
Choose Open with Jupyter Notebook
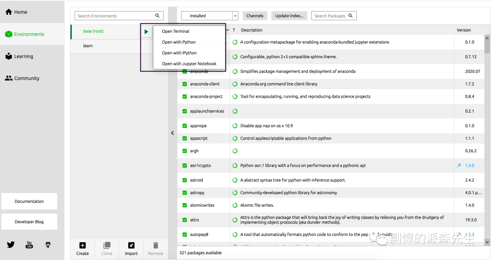(189, 64)
